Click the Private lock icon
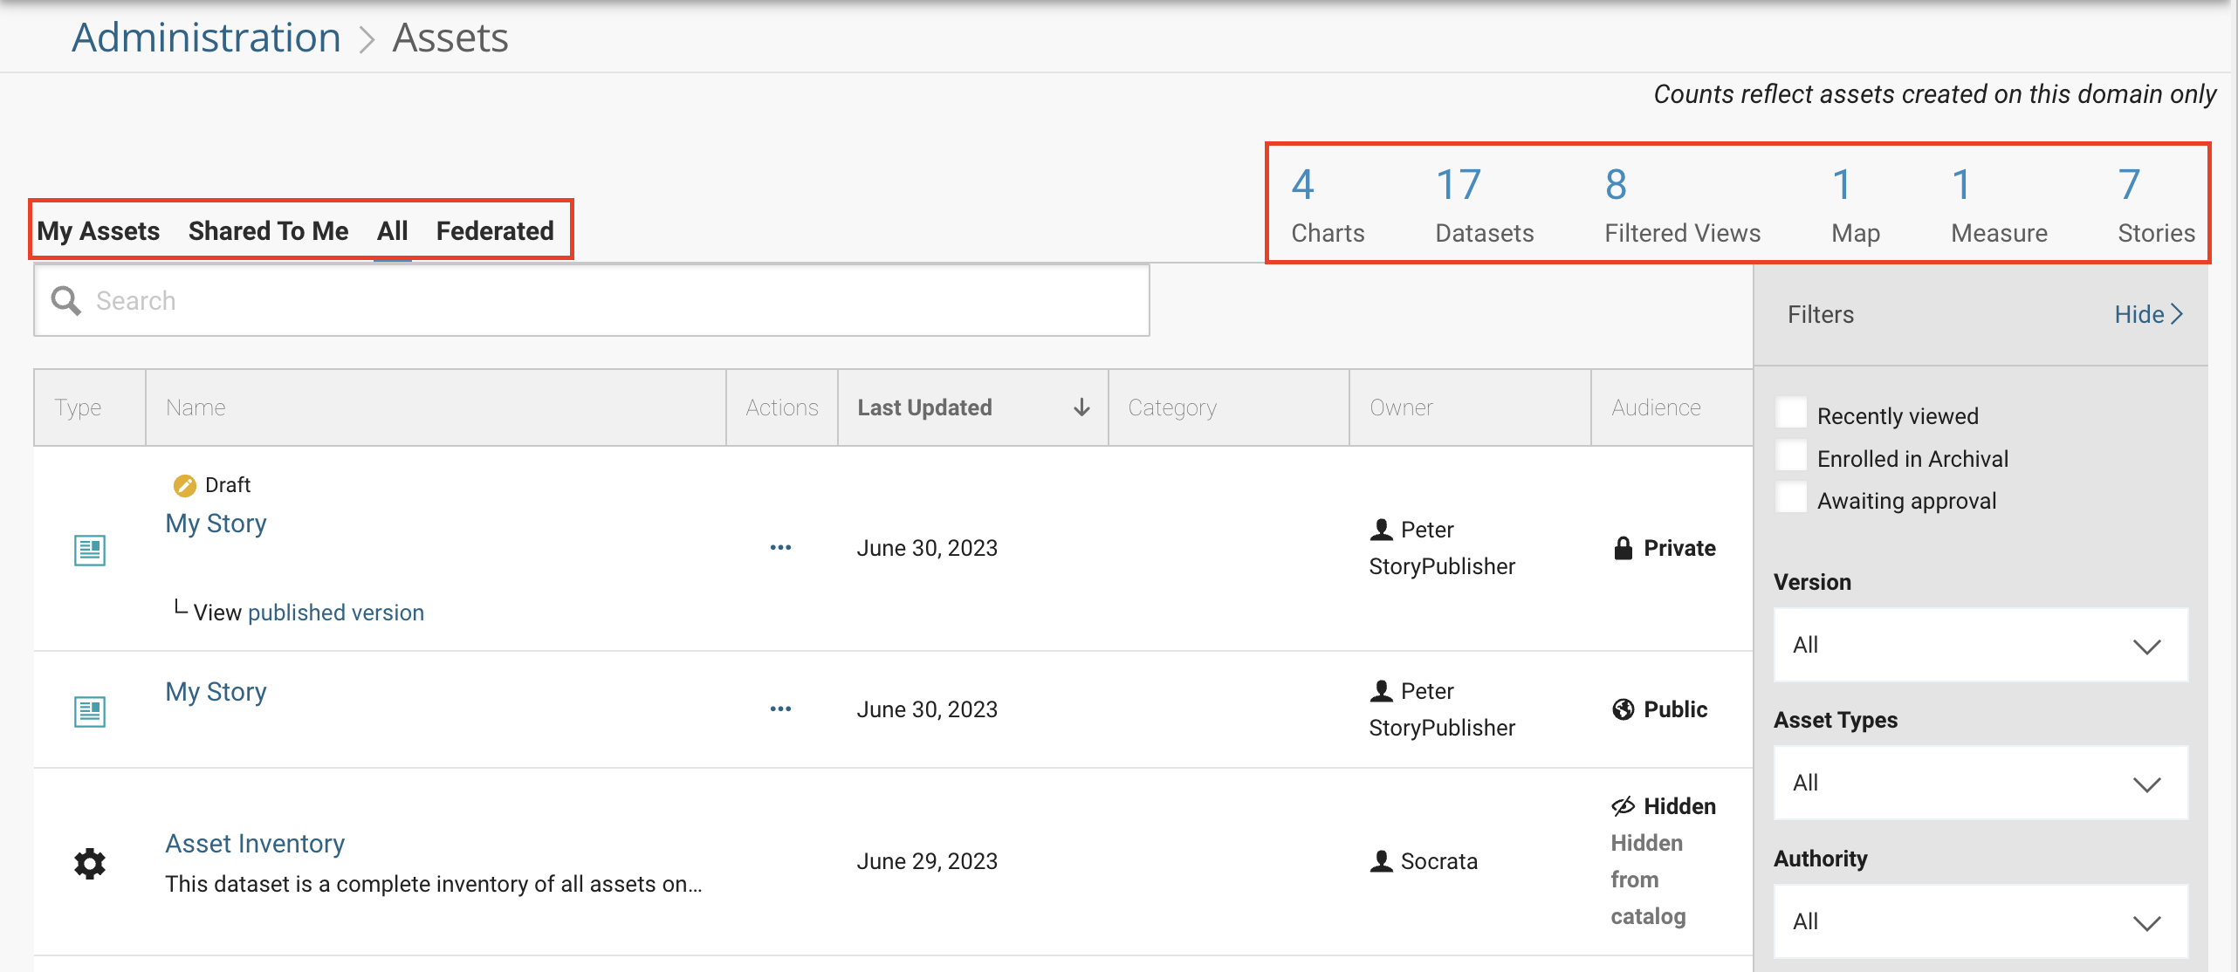 pos(1623,548)
